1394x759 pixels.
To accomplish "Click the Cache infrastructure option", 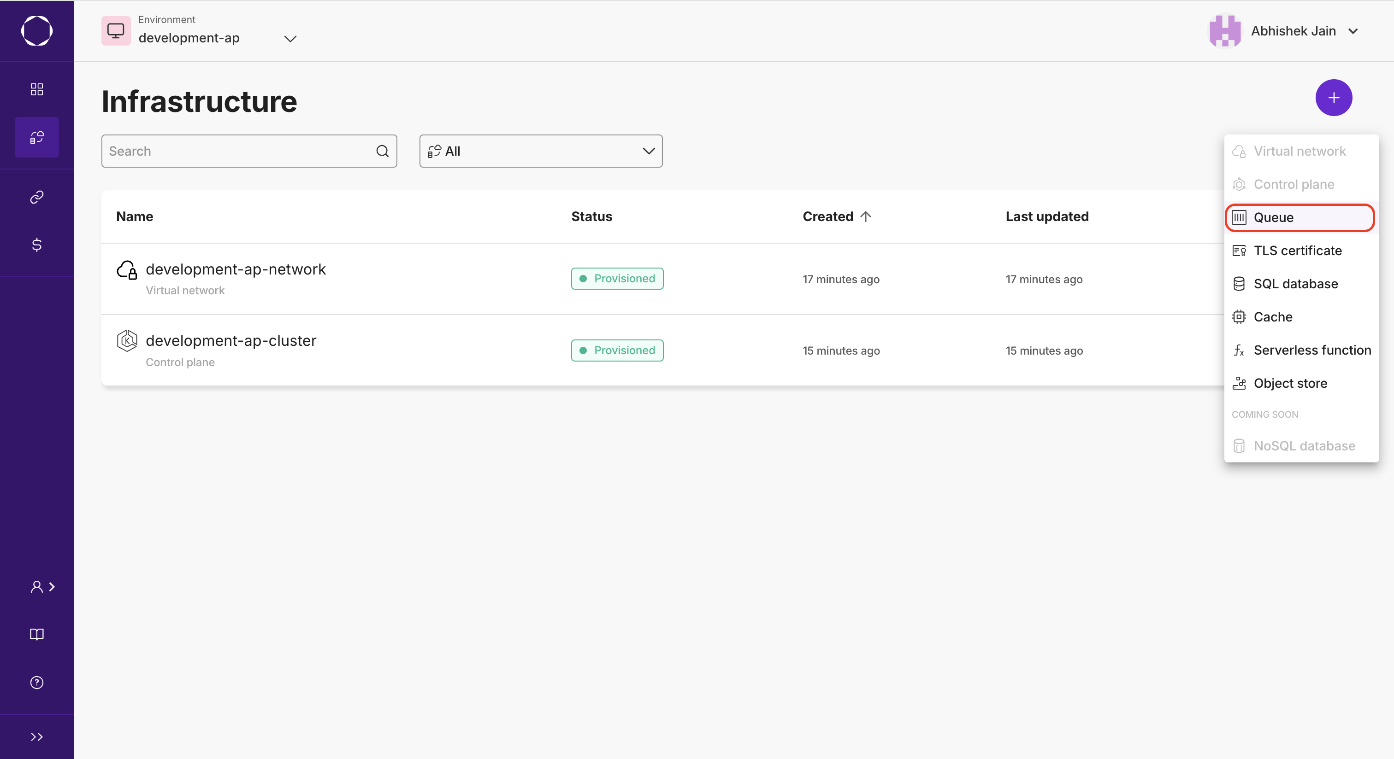I will [x=1273, y=317].
